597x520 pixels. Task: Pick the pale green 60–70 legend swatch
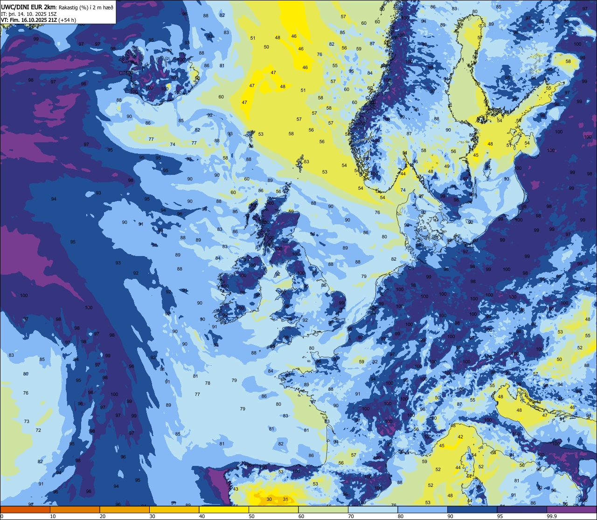323,510
